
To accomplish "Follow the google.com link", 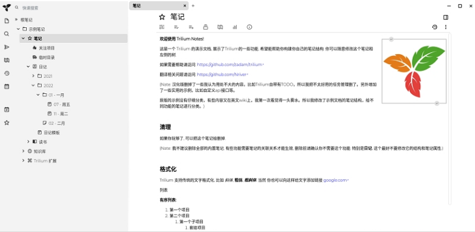I will [x=336, y=180].
